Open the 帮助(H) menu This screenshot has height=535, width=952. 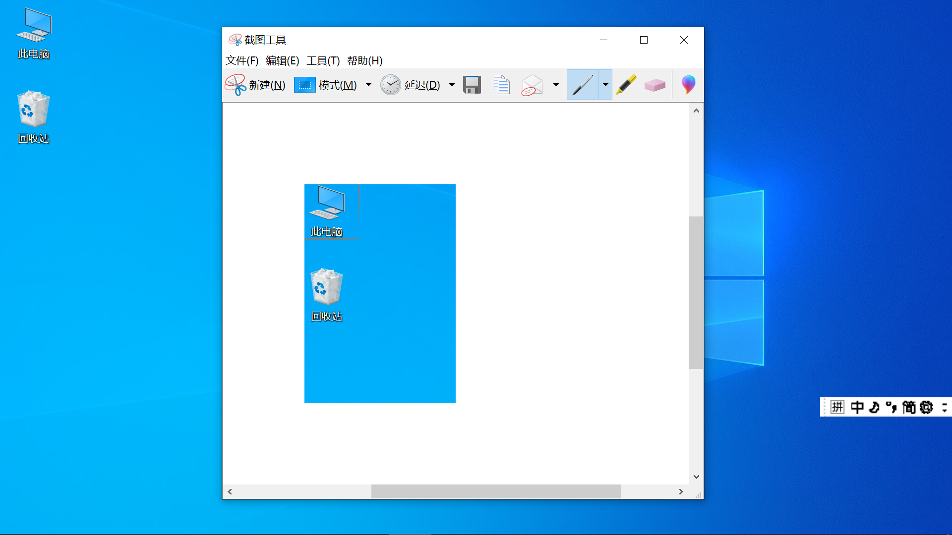point(364,60)
